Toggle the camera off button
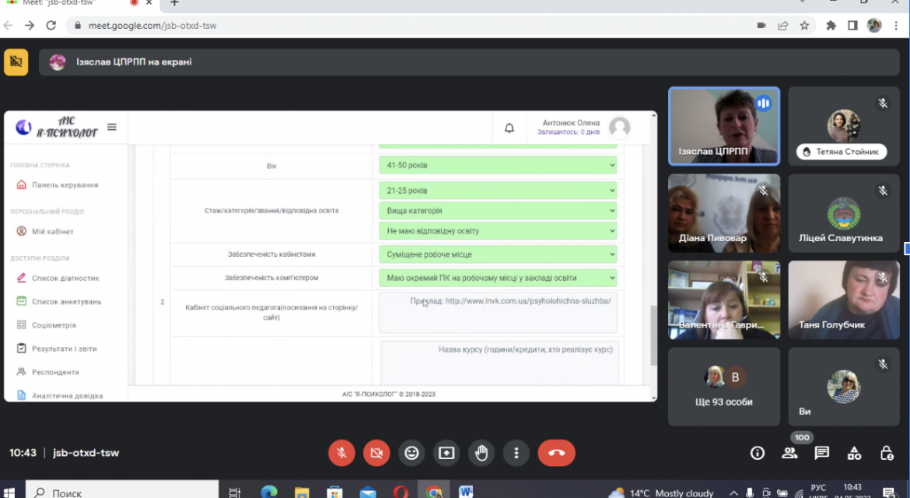The width and height of the screenshot is (910, 498). point(376,453)
